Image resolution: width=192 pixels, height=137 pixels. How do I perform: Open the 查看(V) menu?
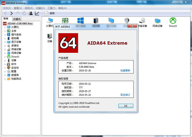tap(18, 8)
